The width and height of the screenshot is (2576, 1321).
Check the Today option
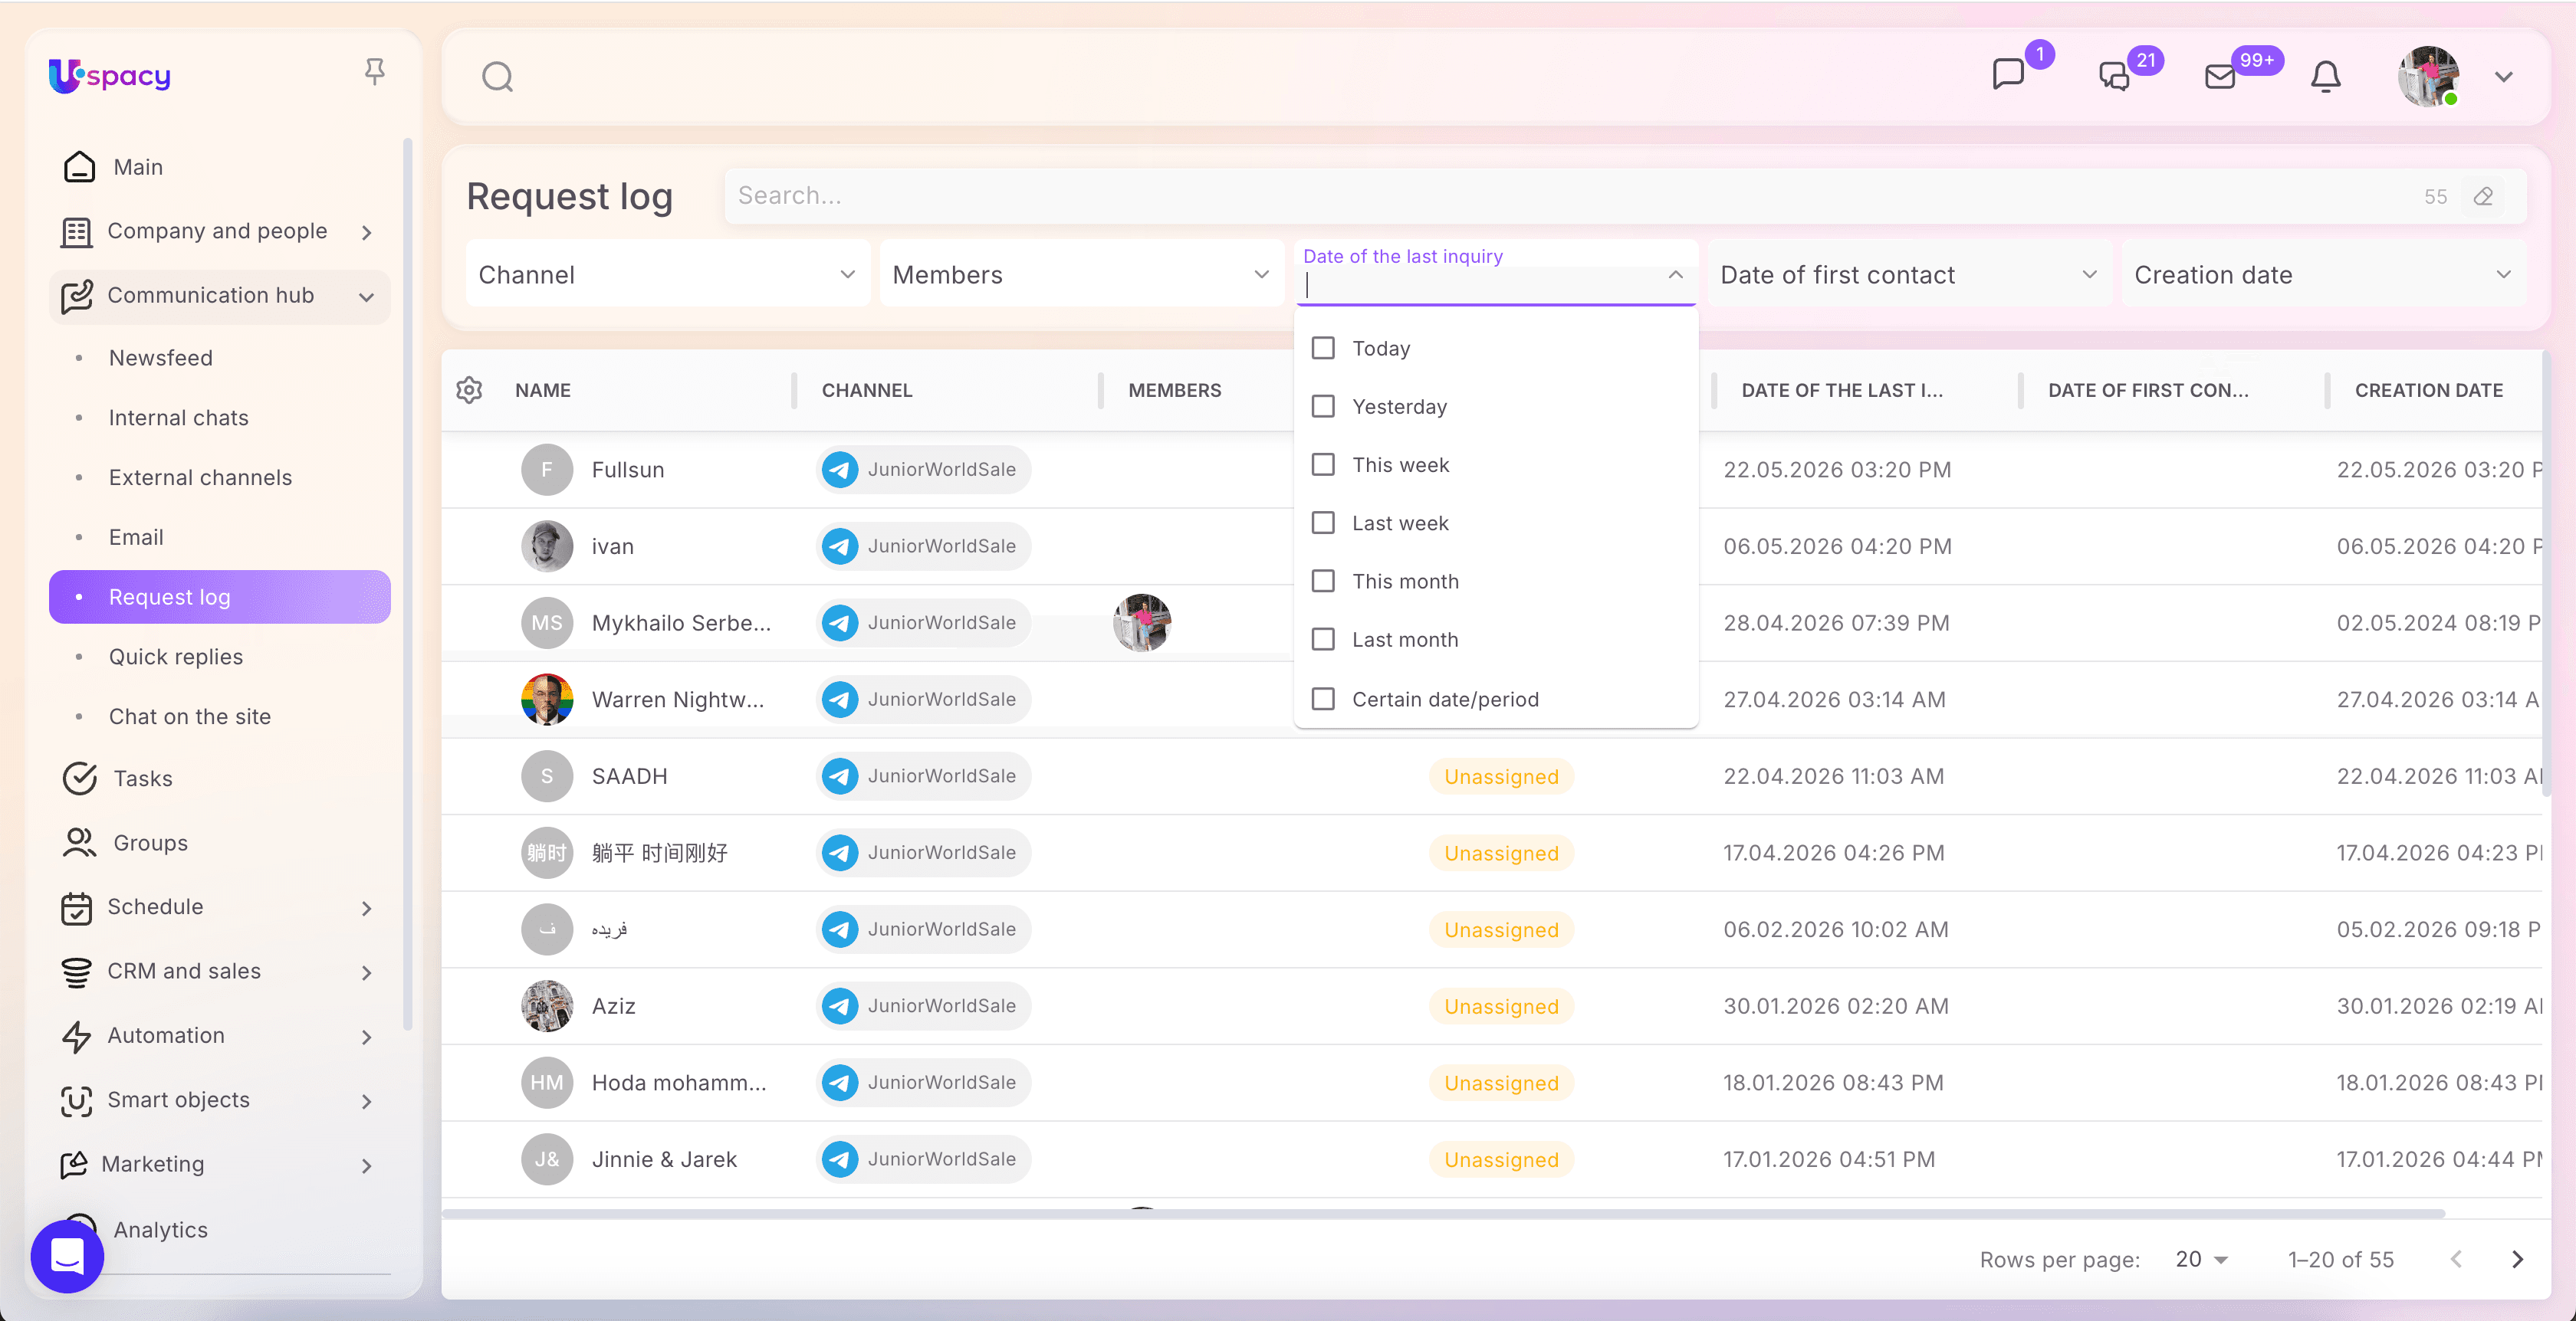pos(1323,348)
